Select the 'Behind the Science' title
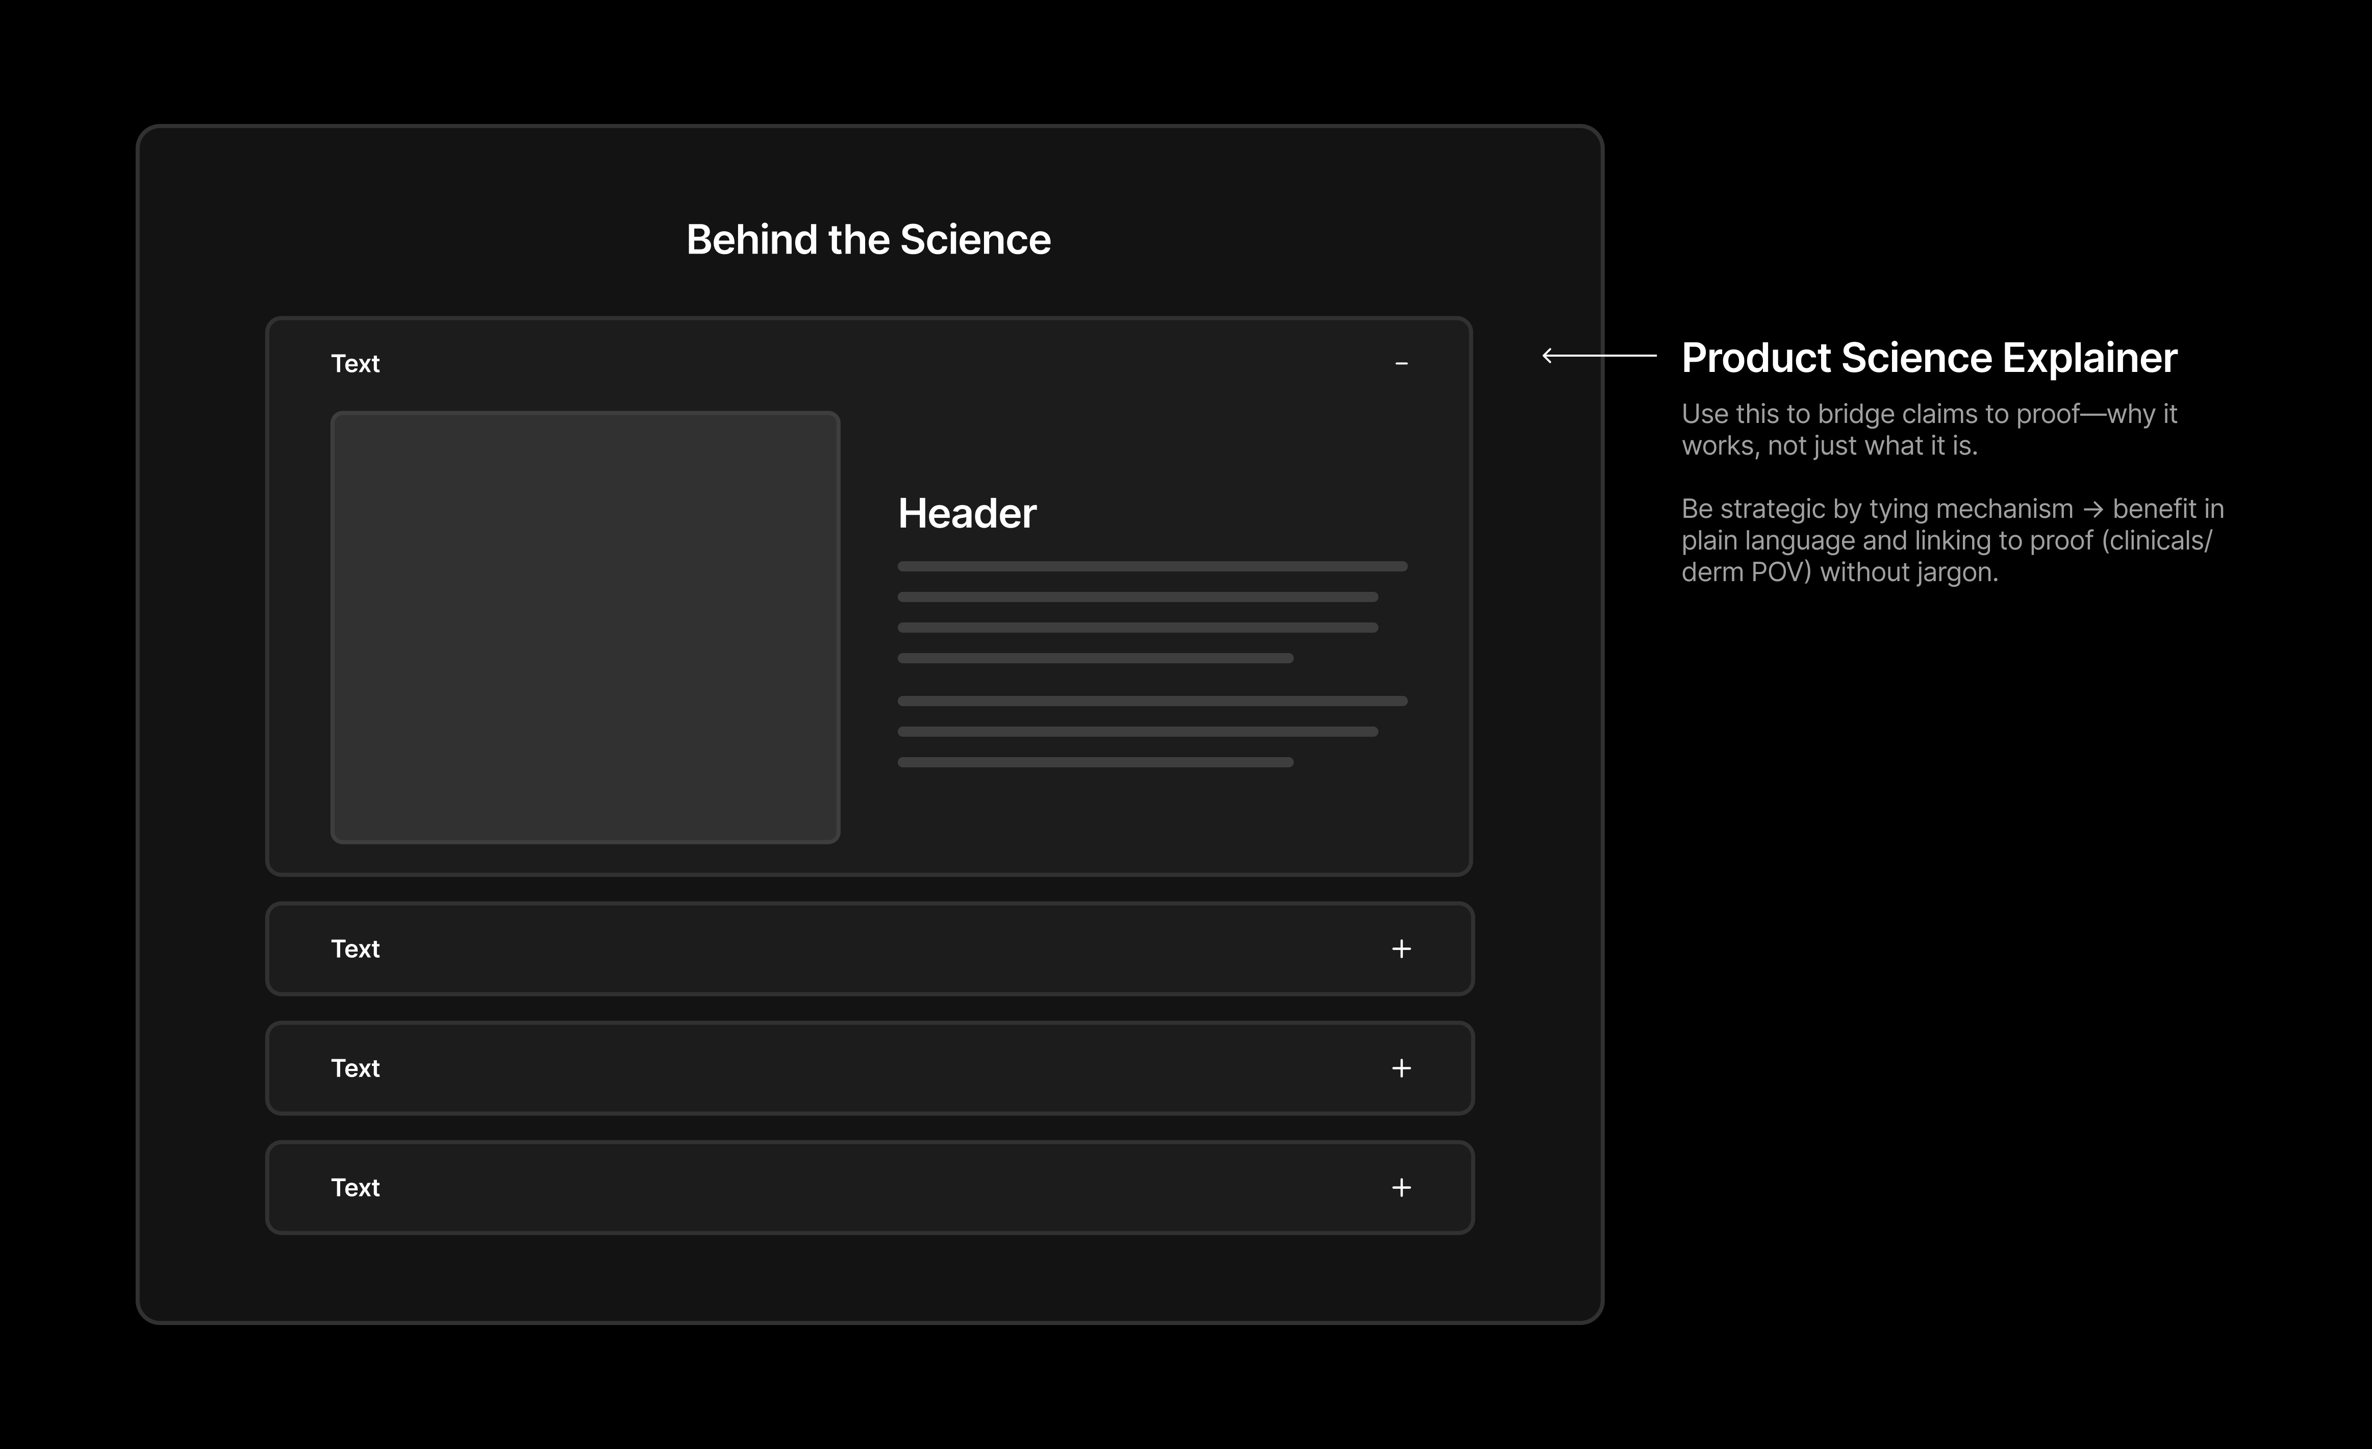 [x=868, y=240]
